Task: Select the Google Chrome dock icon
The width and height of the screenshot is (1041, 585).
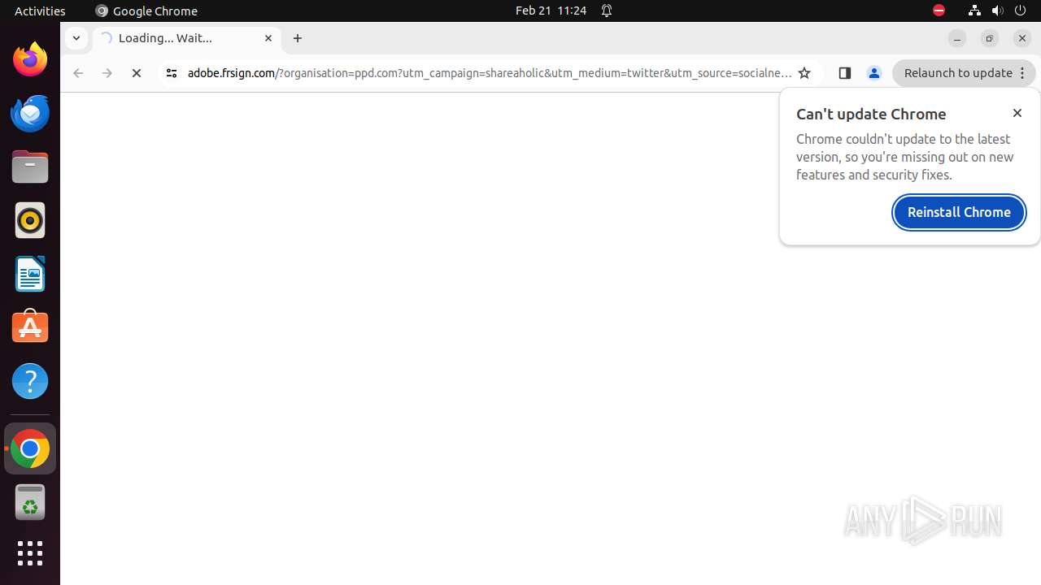Action: click(30, 448)
